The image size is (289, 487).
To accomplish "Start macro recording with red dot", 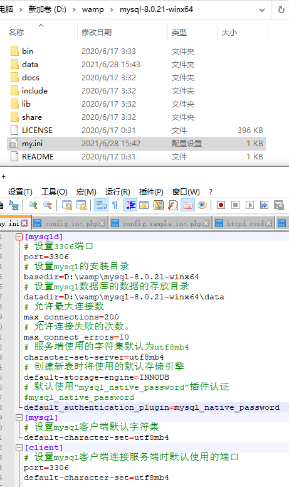I will 221,205.
